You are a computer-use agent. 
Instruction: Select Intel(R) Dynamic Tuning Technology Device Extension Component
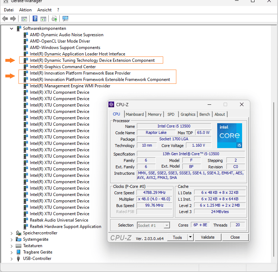(92, 60)
